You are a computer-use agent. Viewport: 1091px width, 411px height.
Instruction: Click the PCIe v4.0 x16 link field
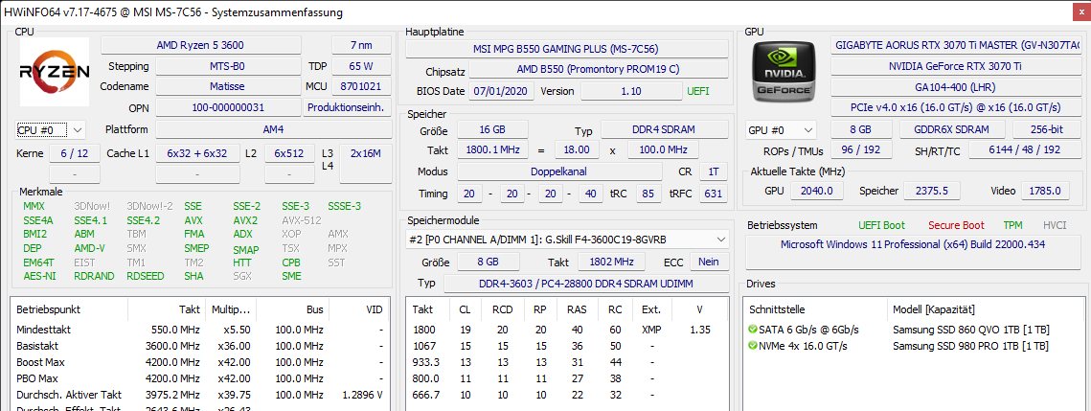(956, 108)
